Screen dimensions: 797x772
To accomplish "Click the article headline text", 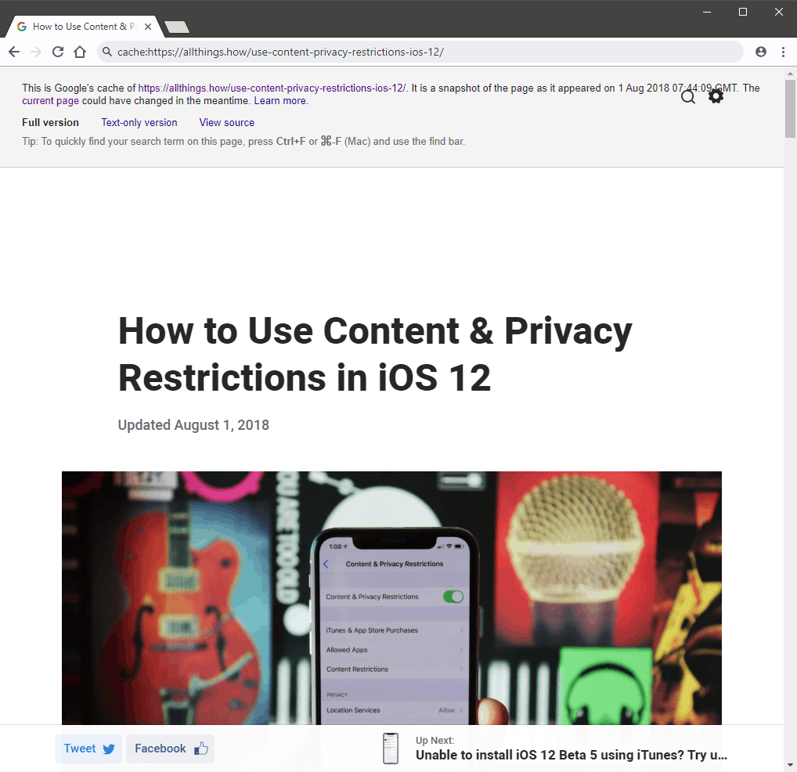I will pos(375,354).
